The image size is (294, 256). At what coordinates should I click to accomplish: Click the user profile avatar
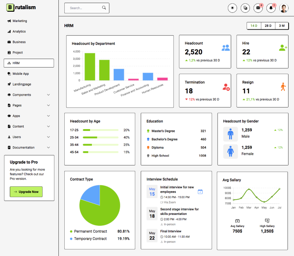click(284, 8)
